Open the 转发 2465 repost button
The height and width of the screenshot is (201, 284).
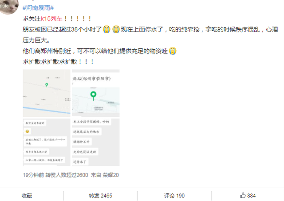pos(101,196)
